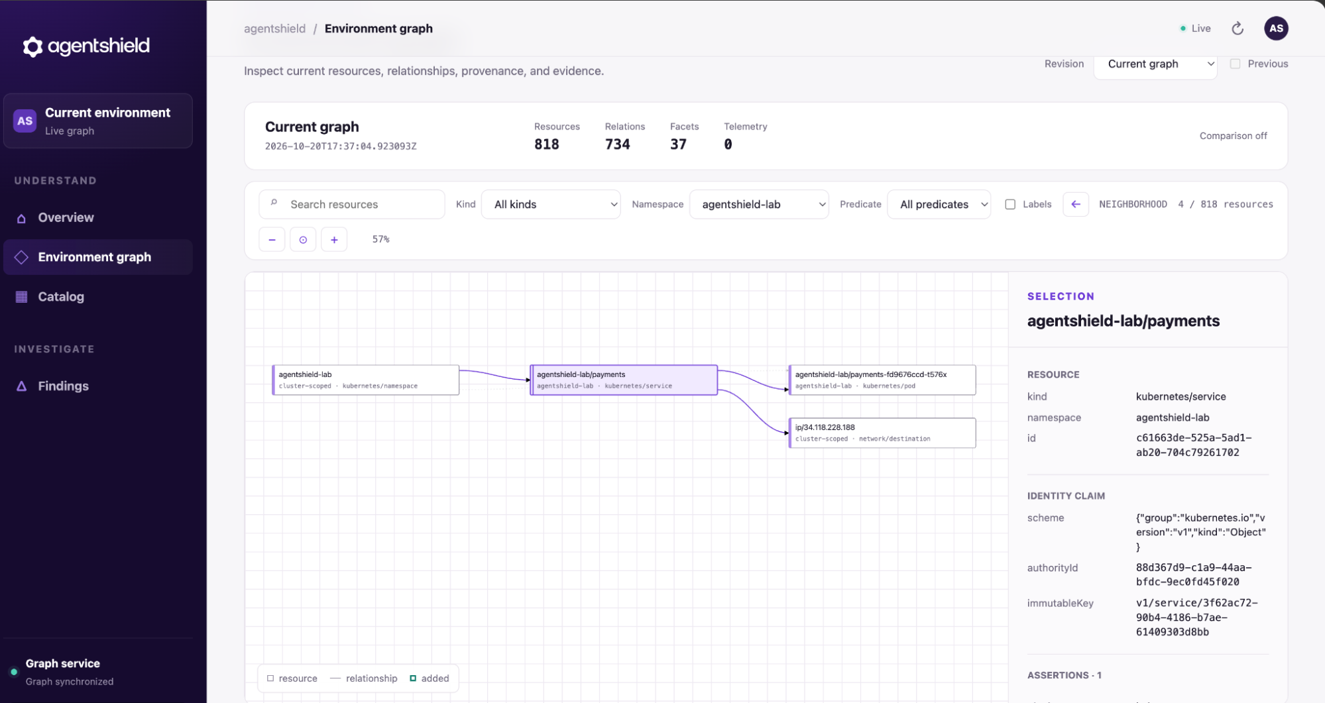Click the authorityId value 88d367d9-c1a9-44aa
This screenshot has height=703, width=1325.
point(1193,575)
